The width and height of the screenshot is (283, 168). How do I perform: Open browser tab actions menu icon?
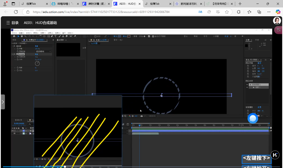tap(13, 4)
